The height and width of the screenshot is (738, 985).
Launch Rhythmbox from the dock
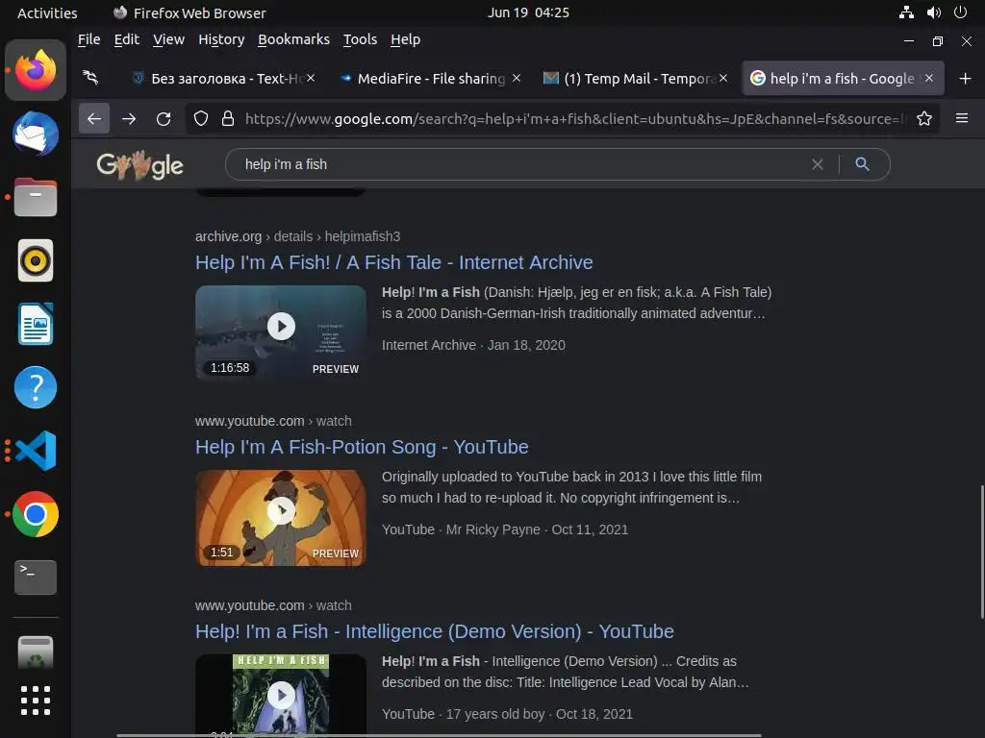point(36,260)
